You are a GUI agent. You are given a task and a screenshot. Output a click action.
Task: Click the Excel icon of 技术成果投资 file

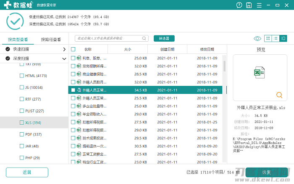pos(79,138)
